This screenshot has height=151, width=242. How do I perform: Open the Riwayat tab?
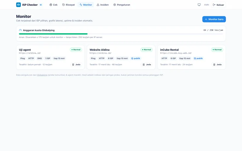tap(68, 5)
